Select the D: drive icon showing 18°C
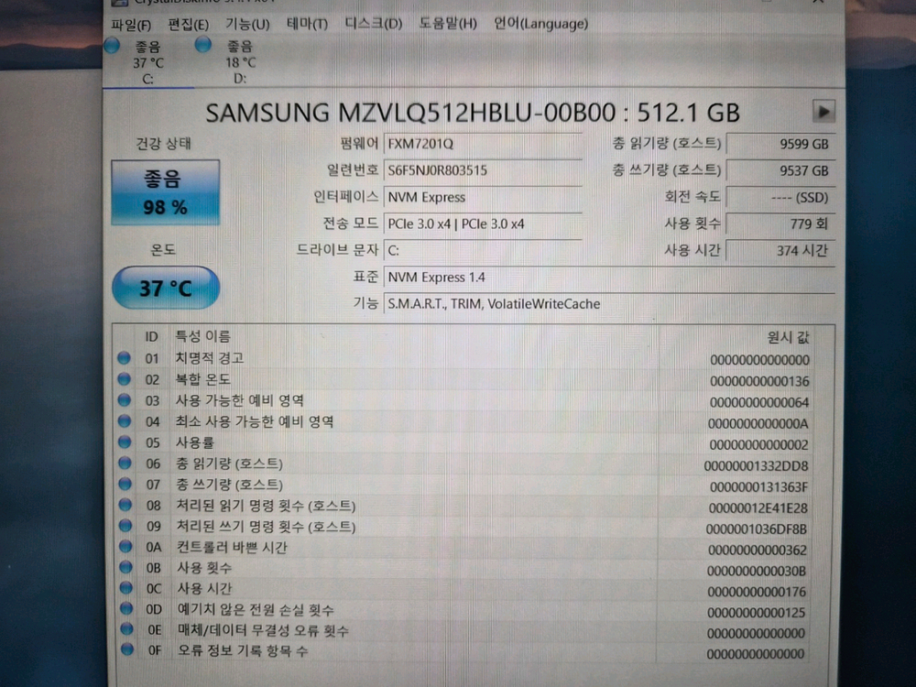The height and width of the screenshot is (687, 916). pos(203,44)
